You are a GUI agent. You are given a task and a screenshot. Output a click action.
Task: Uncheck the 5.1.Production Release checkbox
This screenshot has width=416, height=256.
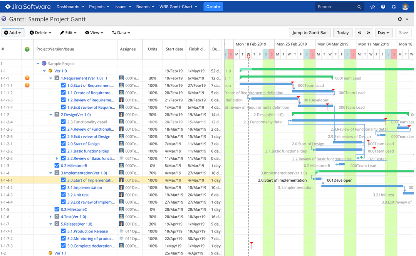(63, 231)
